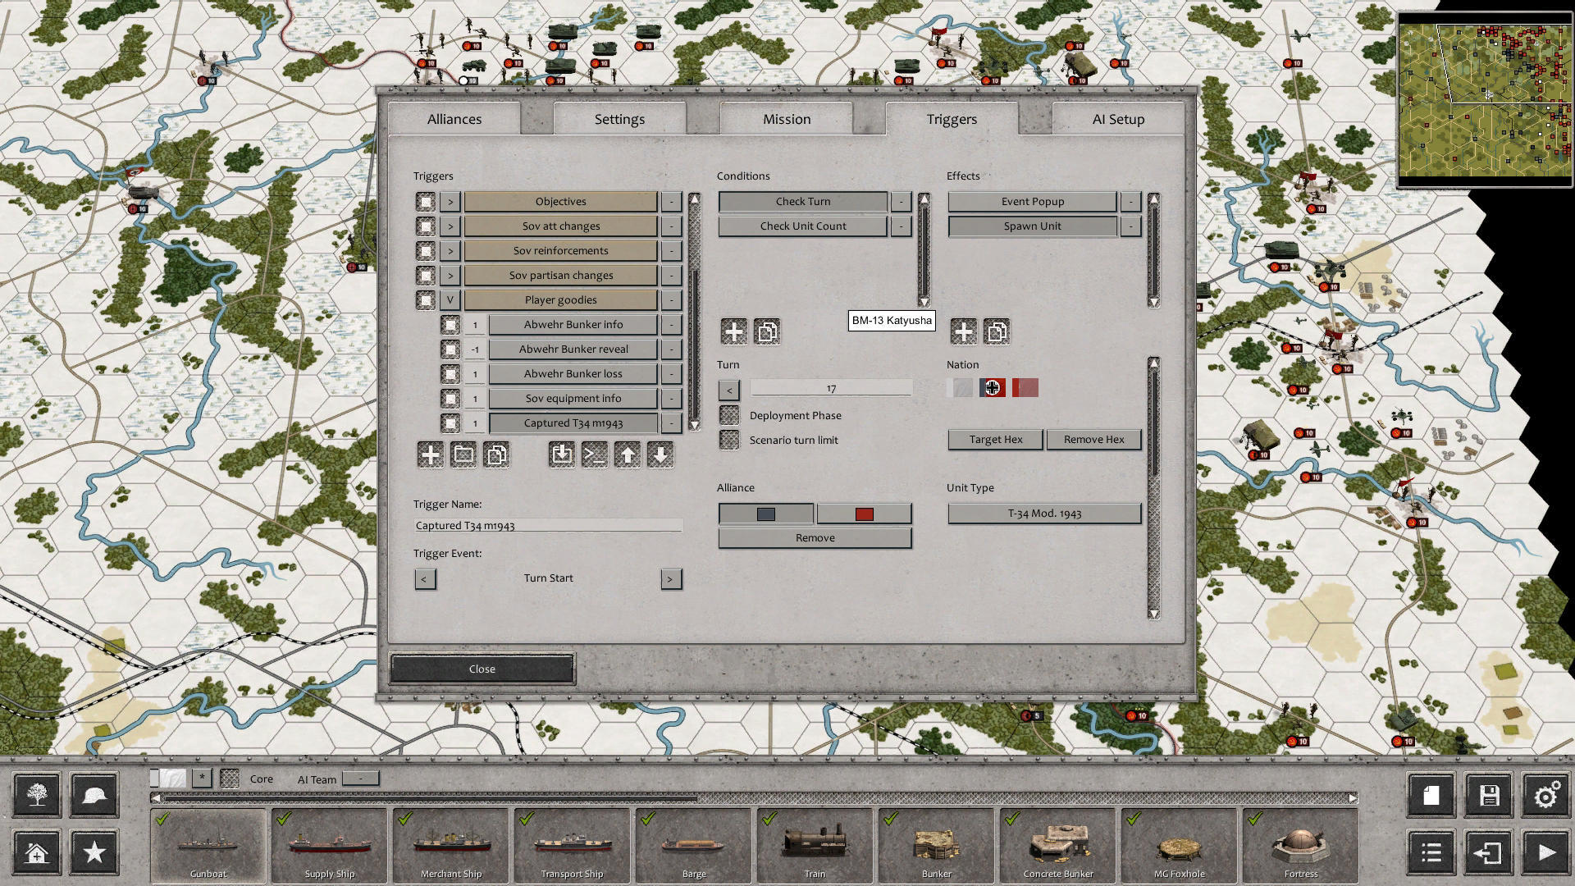Click the Target Hex button
Screen dimensions: 1575x886
click(996, 440)
